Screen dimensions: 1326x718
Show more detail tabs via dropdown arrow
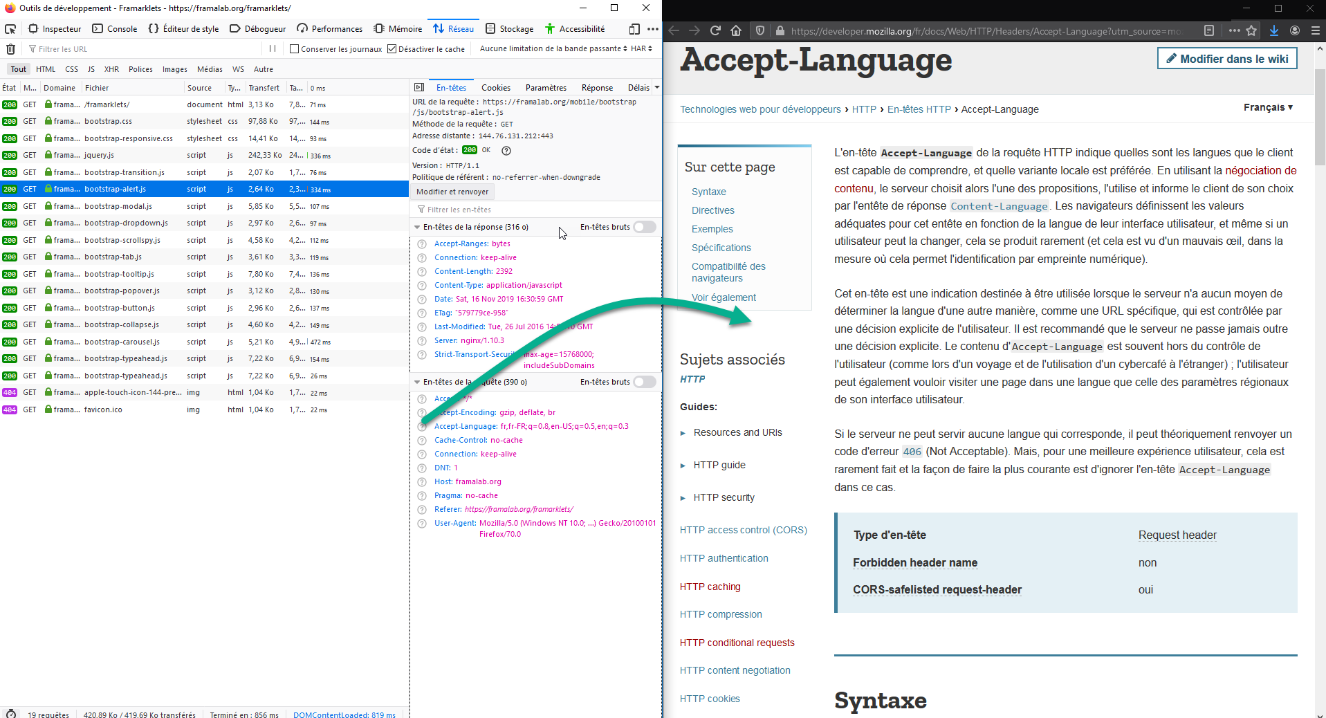(x=657, y=87)
